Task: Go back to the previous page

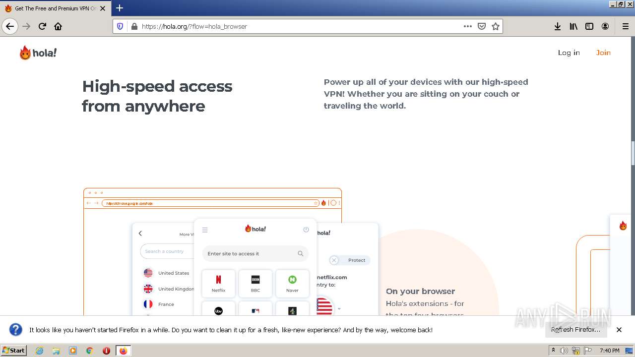Action: point(10,26)
